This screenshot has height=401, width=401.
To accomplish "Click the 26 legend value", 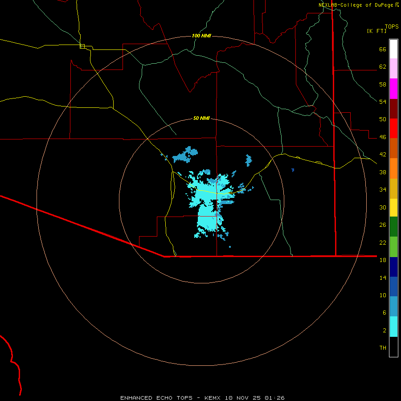I will point(383,225).
